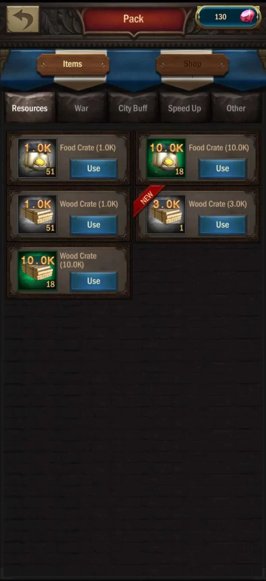This screenshot has width=266, height=581.
Task: Switch to the City Buff tab
Action: (x=133, y=108)
